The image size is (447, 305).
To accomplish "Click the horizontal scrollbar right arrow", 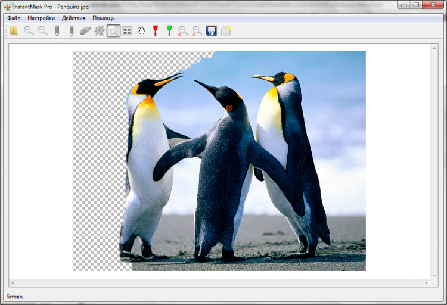I will (x=427, y=283).
